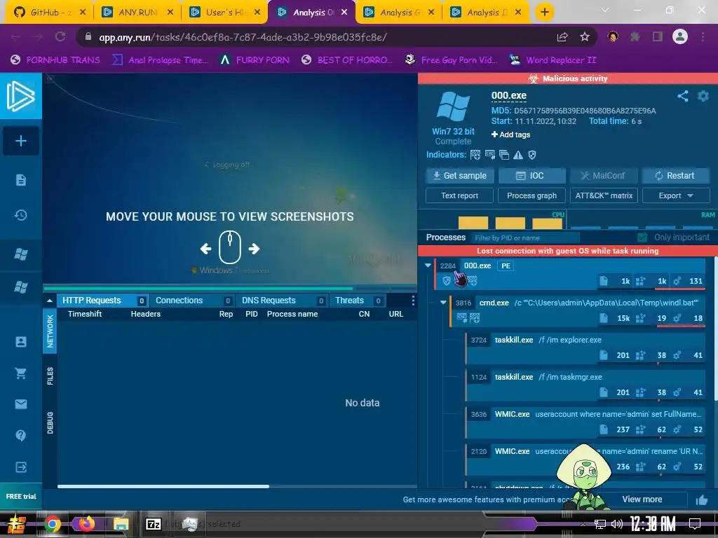
Task: Open the help question mark icon
Action: tap(20, 435)
